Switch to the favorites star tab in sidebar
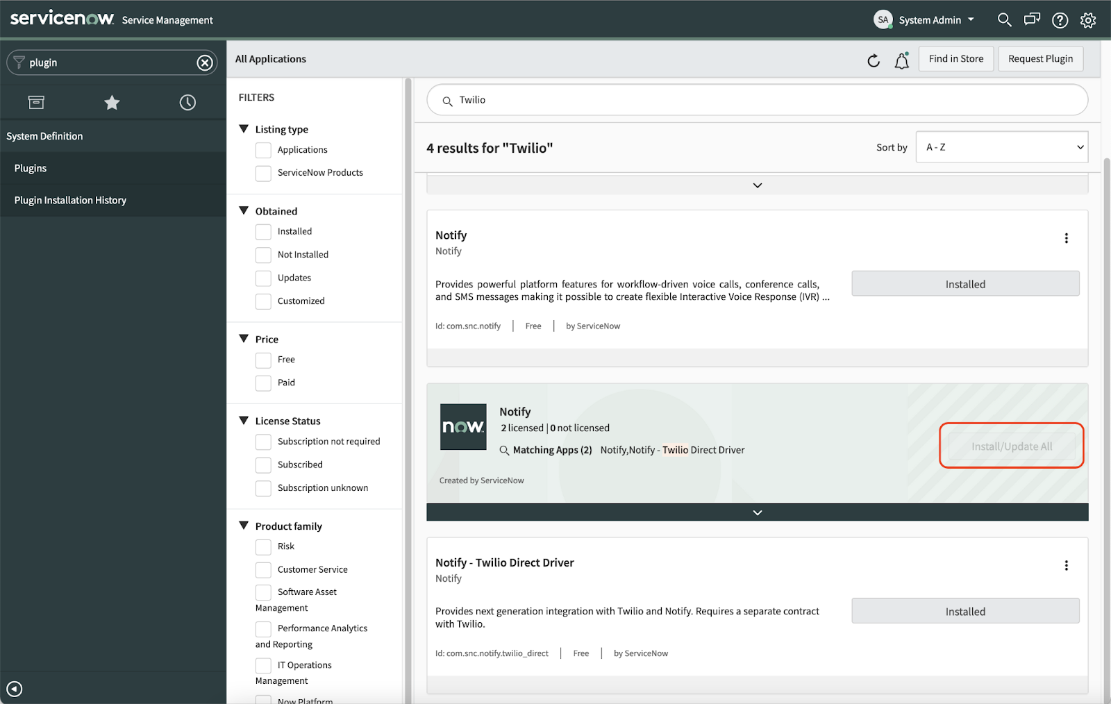This screenshot has height=704, width=1111. coord(112,102)
